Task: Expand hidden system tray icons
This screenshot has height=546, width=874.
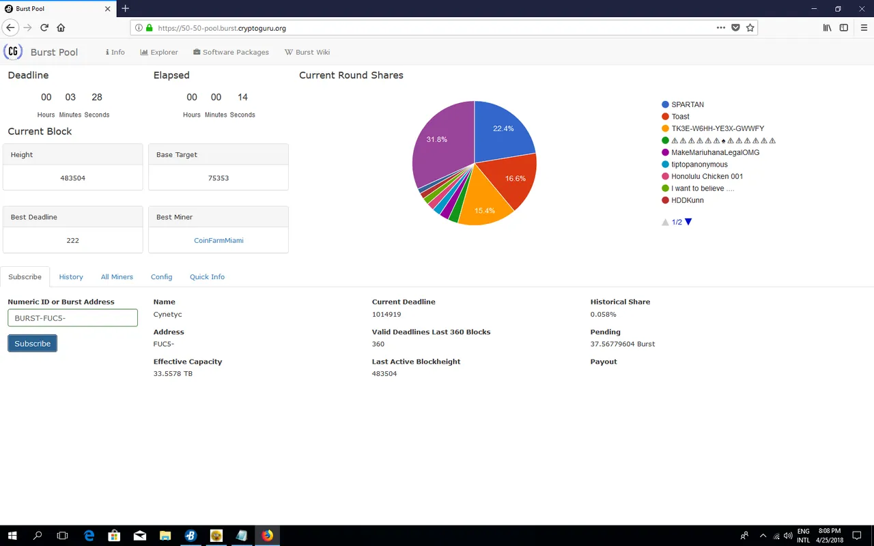Action: click(763, 536)
